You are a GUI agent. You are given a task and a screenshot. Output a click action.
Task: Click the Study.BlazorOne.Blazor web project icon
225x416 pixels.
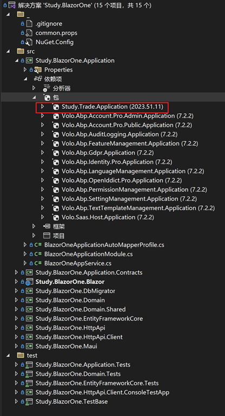pyautogui.click(x=29, y=282)
